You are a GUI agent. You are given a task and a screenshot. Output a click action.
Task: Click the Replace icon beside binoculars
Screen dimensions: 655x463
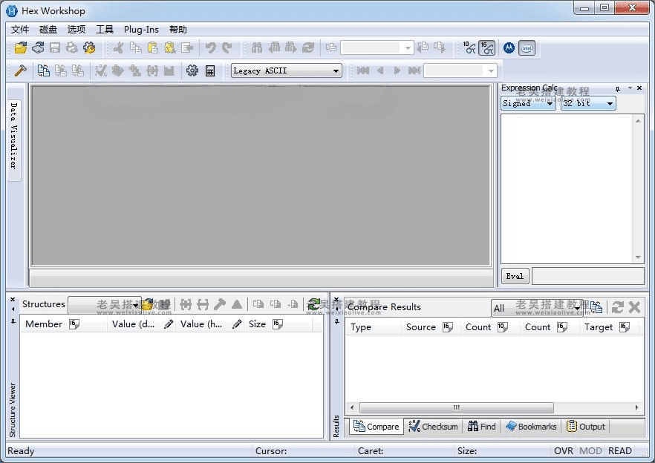tap(308, 47)
